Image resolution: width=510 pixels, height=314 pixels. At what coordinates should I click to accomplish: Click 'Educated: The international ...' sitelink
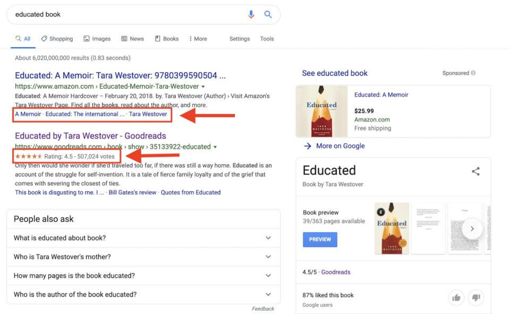coord(85,114)
